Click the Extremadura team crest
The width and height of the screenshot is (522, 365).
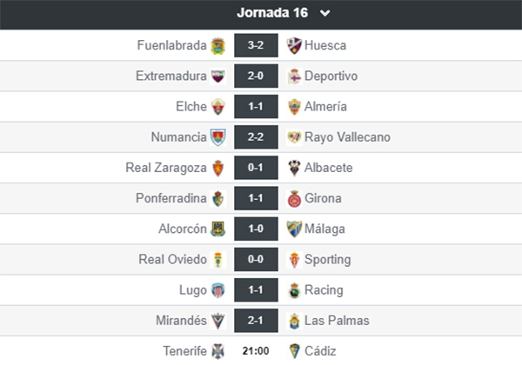218,76
